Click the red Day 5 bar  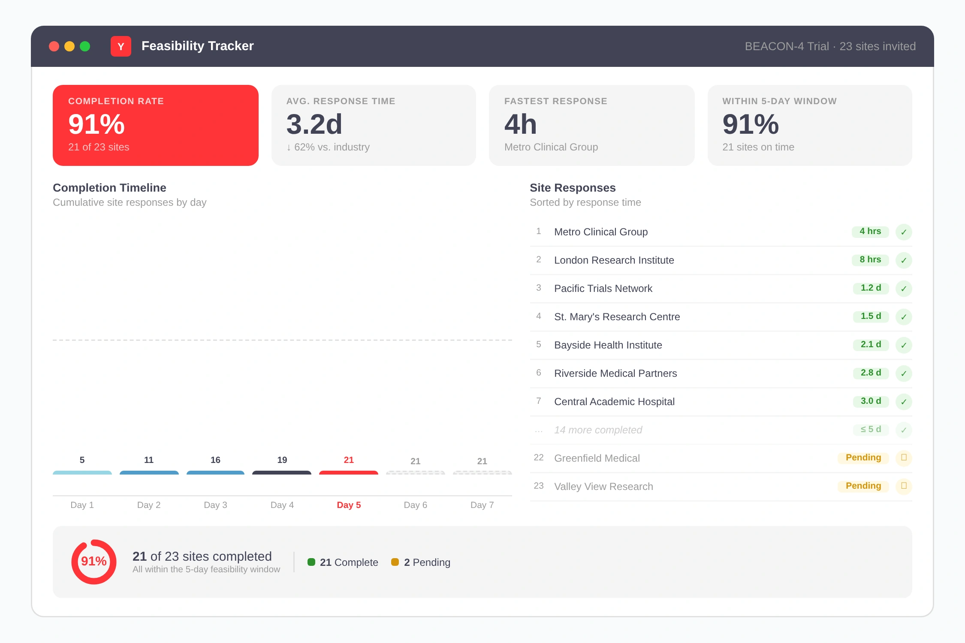[349, 473]
